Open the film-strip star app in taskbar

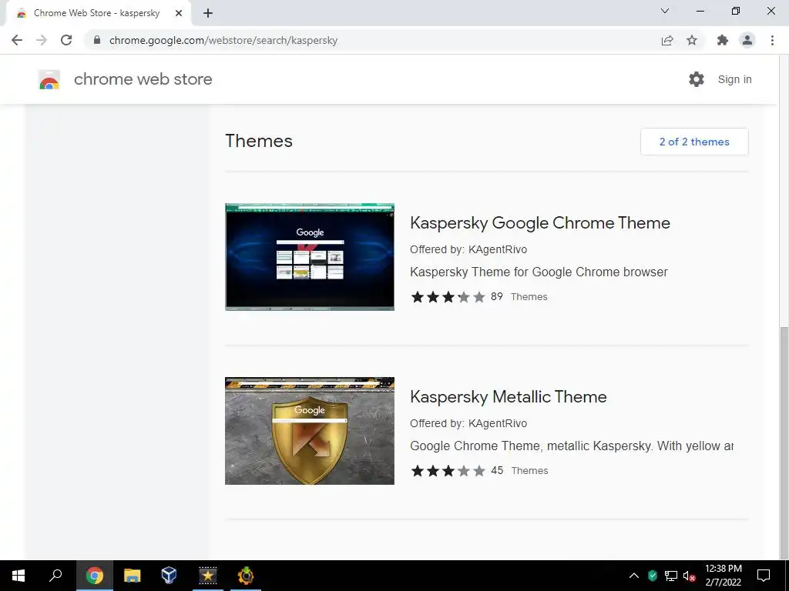click(x=207, y=576)
